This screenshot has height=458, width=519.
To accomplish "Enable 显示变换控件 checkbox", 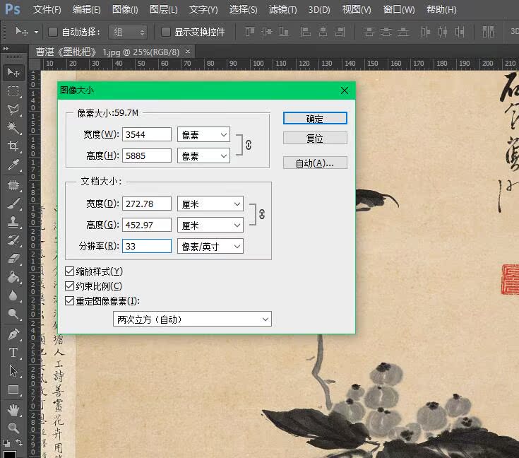I will tap(165, 32).
